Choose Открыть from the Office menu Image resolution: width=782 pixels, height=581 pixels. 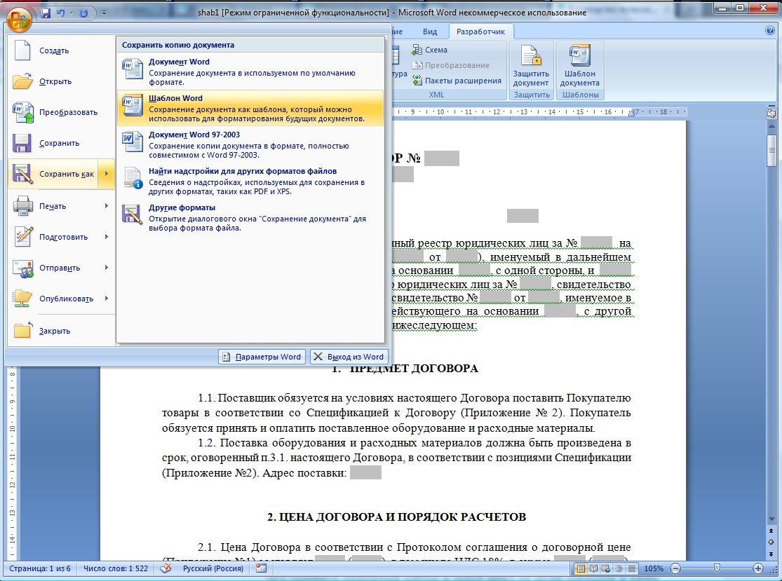point(61,81)
